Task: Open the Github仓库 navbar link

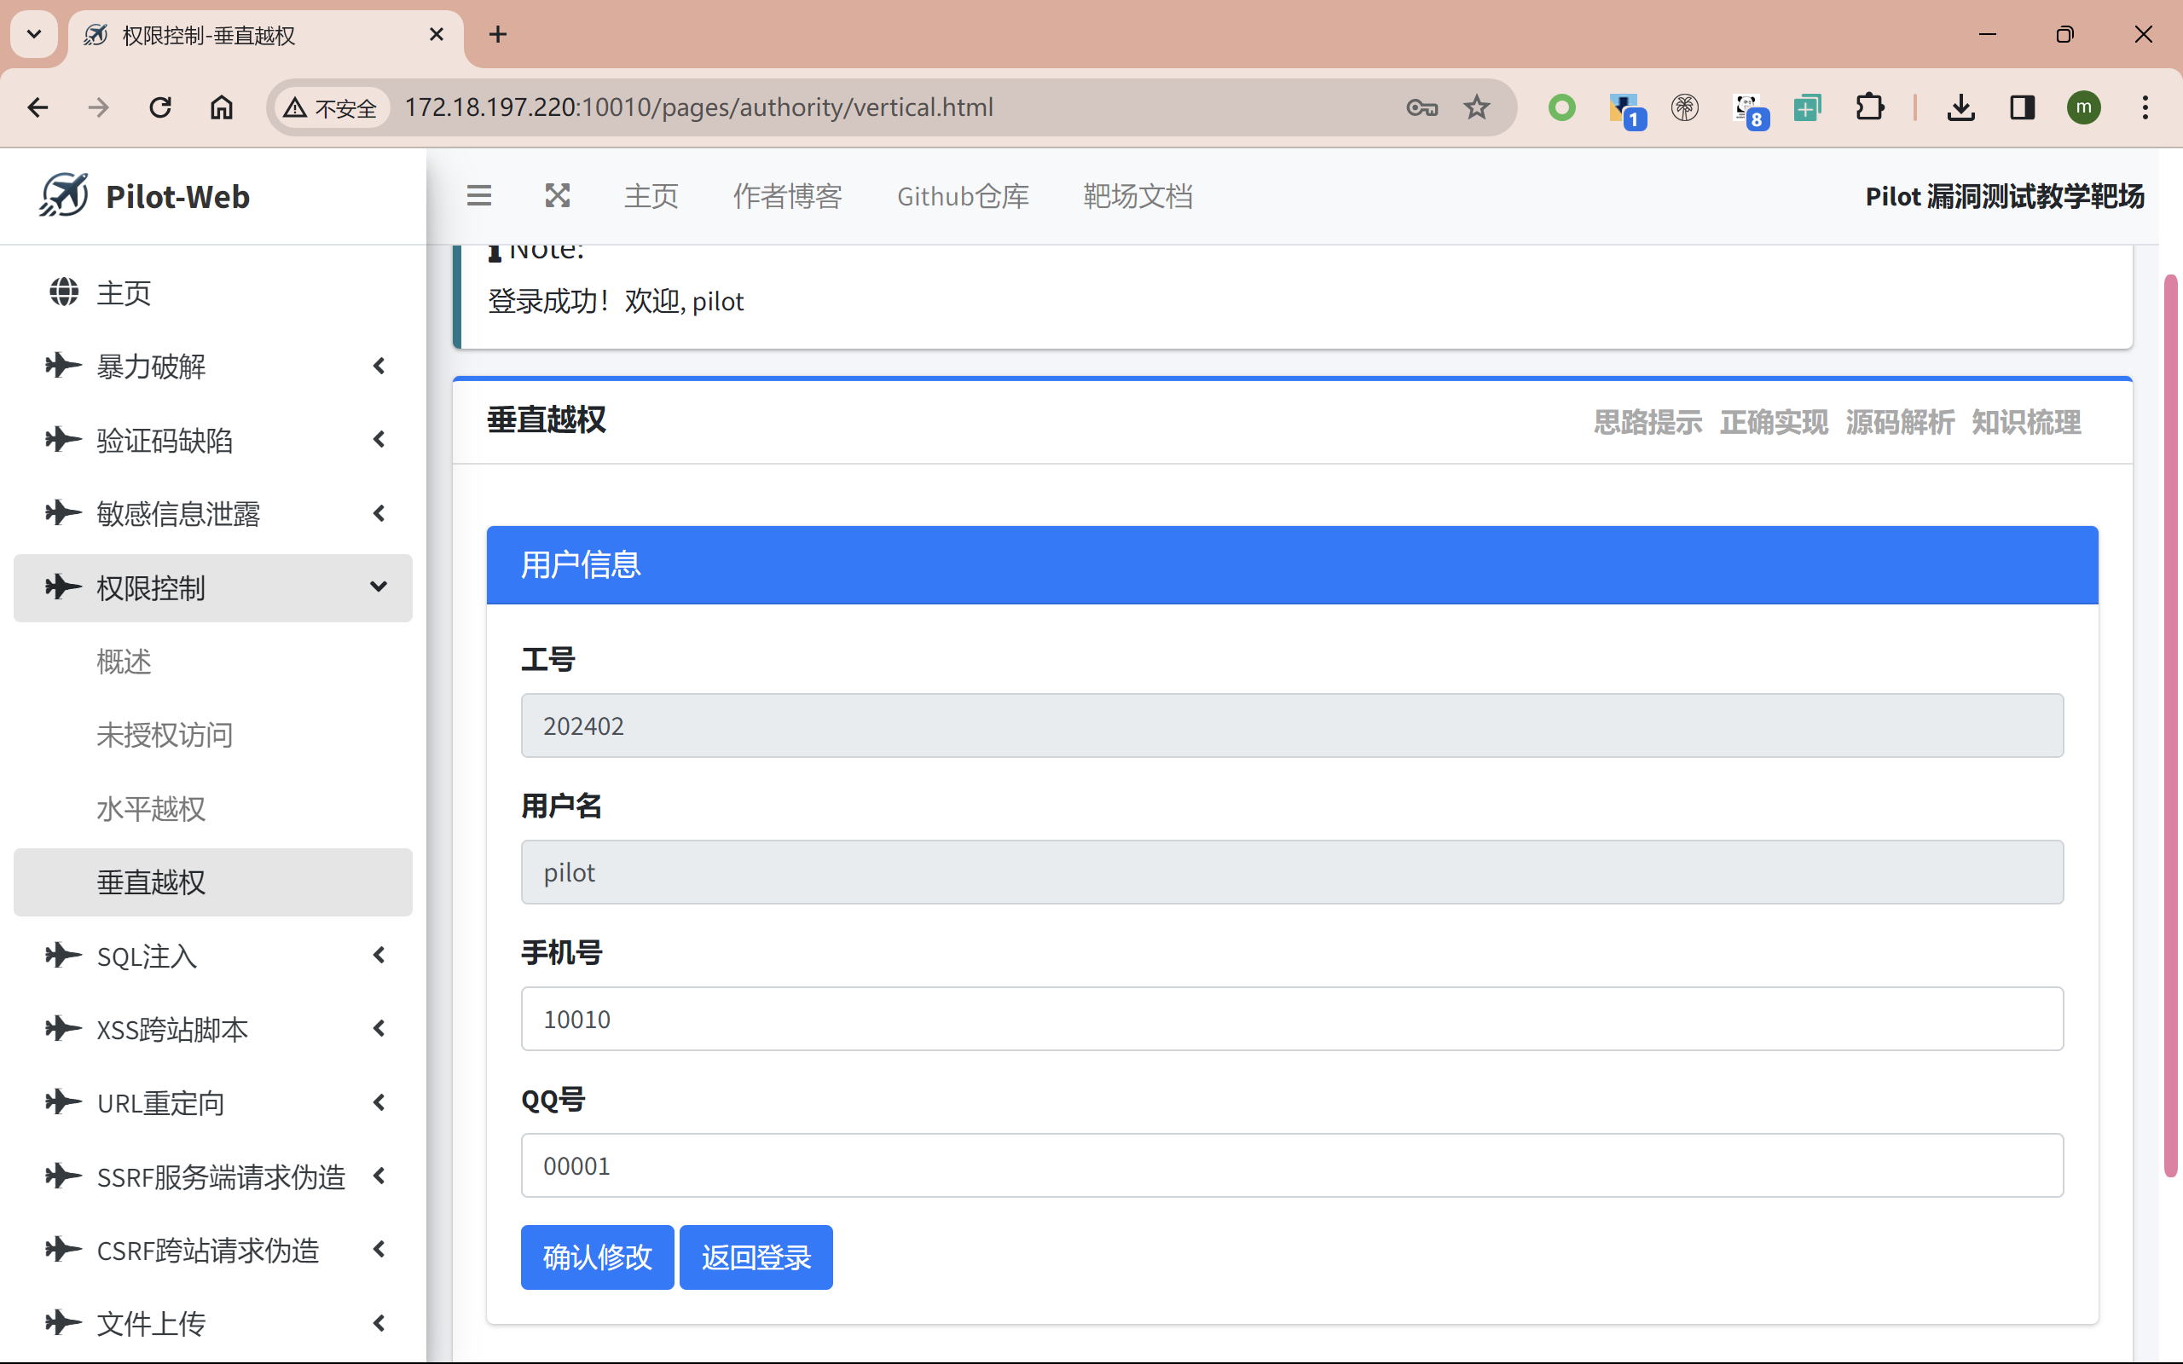Action: [x=963, y=196]
